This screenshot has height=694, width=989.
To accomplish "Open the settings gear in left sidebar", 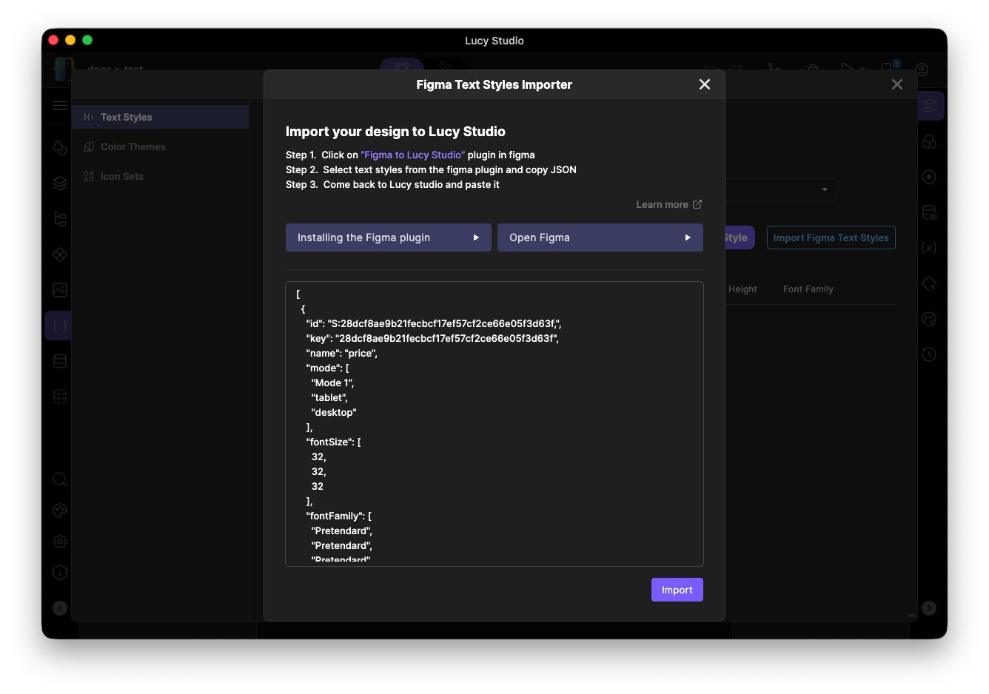I will [60, 542].
